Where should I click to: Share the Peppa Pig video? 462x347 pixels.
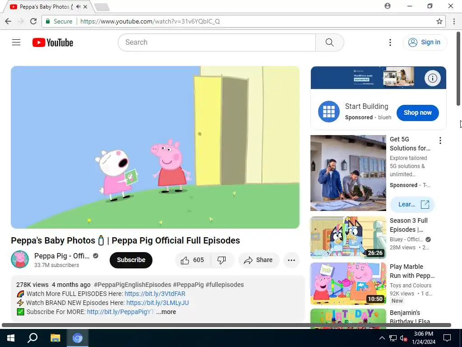coord(259,260)
